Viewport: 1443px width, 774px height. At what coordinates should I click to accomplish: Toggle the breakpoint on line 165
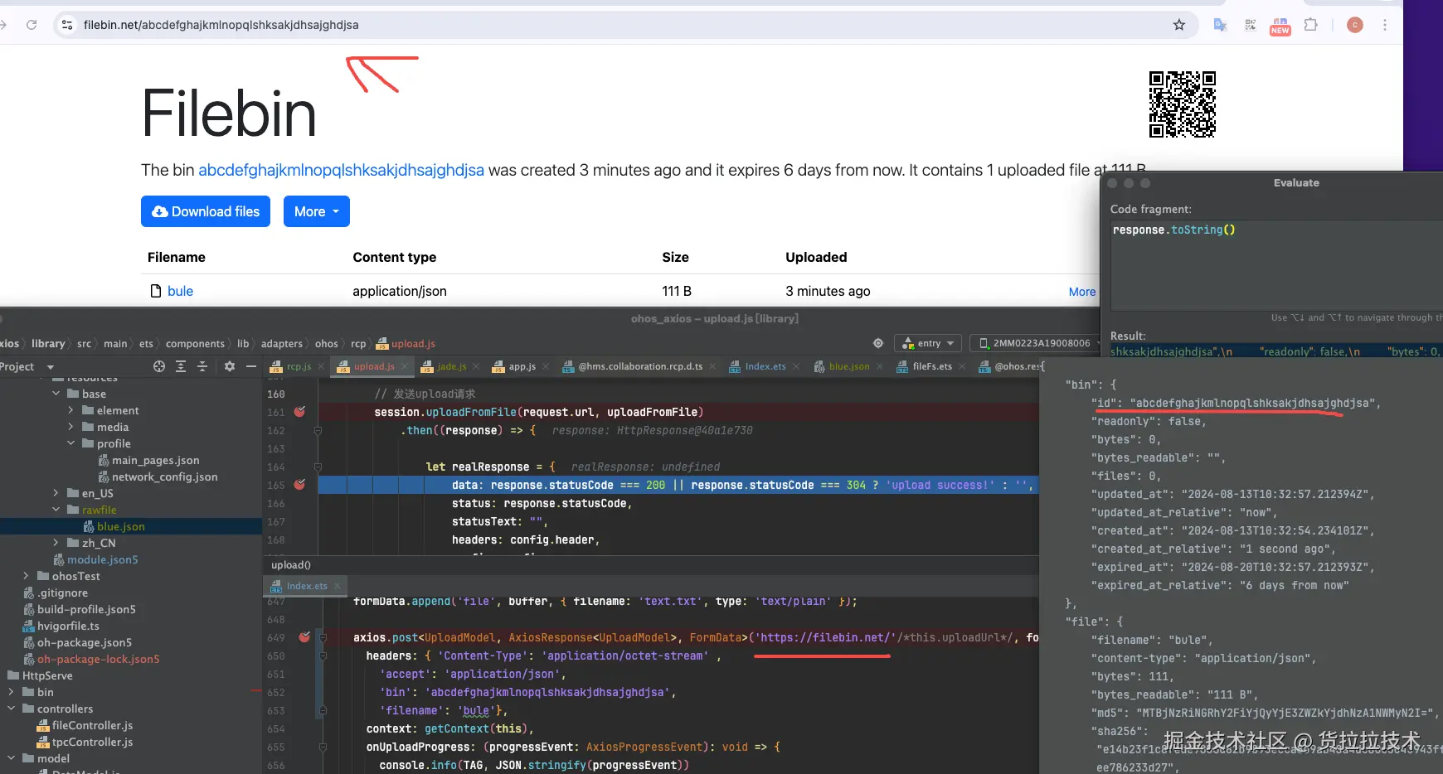(299, 485)
